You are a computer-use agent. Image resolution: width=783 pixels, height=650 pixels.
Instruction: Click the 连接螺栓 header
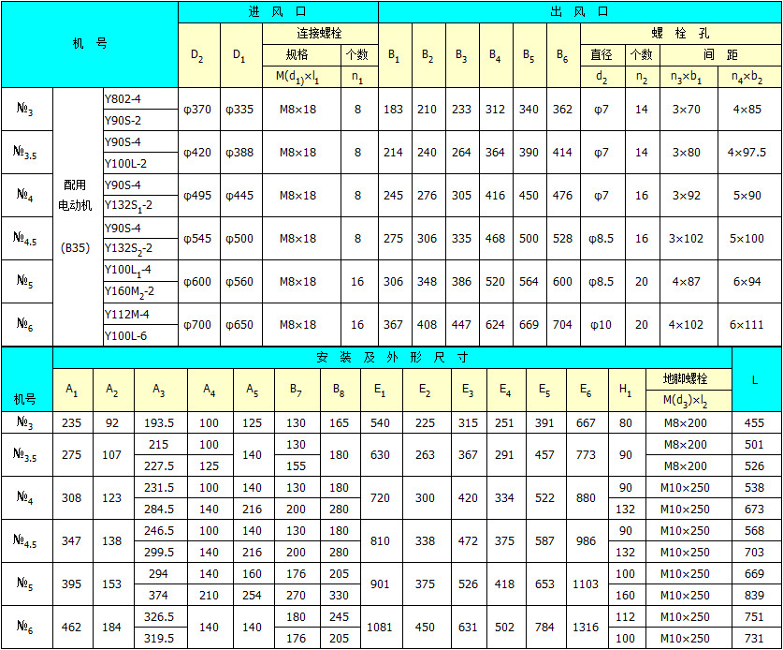[320, 34]
